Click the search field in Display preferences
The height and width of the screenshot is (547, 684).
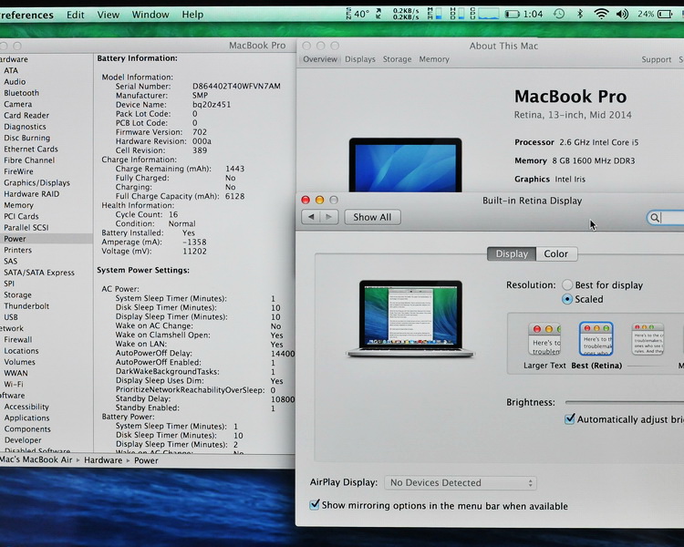point(665,218)
